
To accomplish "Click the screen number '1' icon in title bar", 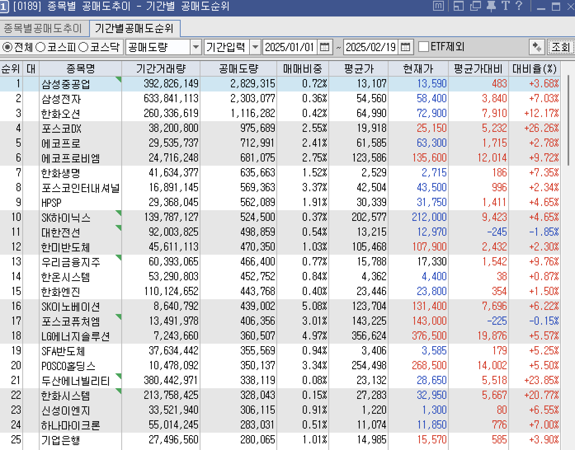I will 4,7.
